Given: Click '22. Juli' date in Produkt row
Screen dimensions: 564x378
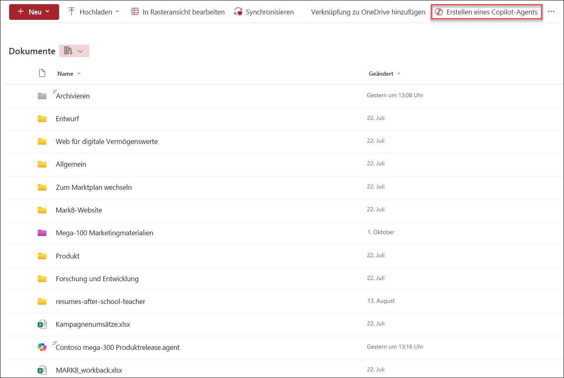Looking at the screenshot, I should pos(376,255).
